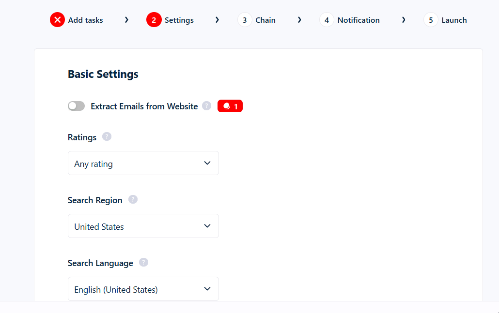This screenshot has width=499, height=313.
Task: Open the Search Language dropdown English
Action: [143, 289]
